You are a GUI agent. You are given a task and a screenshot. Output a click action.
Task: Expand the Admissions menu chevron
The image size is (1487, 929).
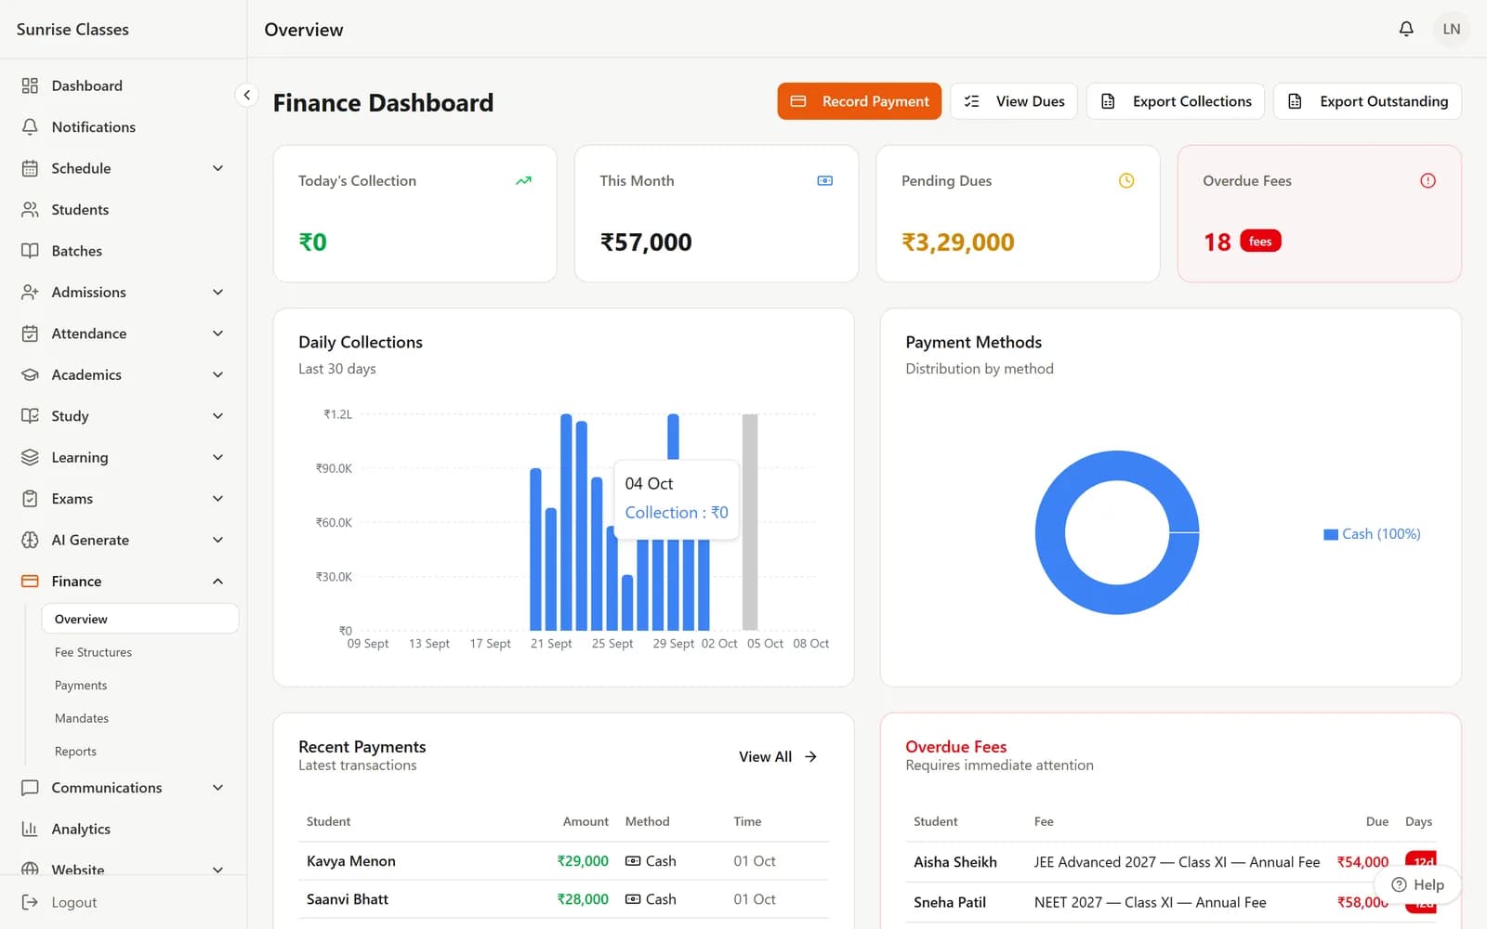coord(217,293)
